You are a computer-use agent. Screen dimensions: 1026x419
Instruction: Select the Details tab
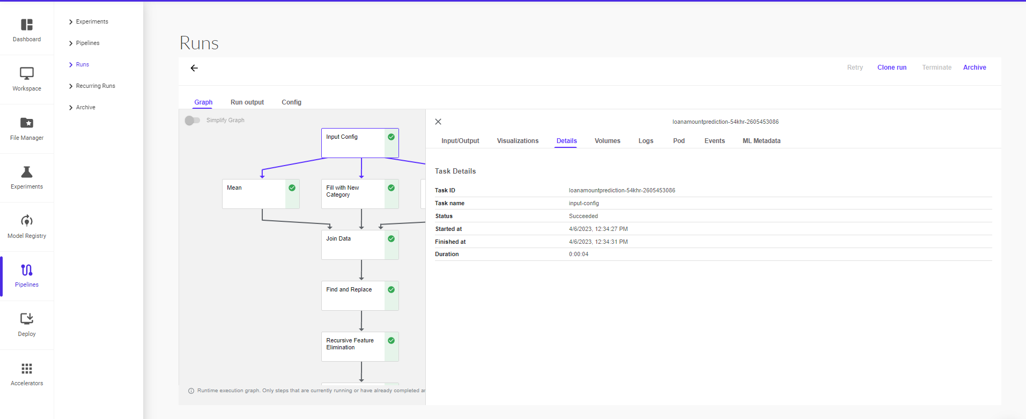566,141
